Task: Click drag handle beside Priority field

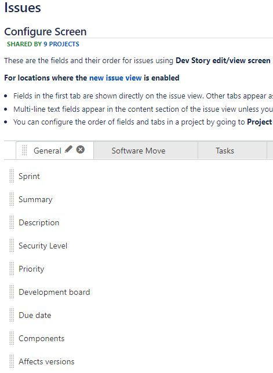Action: click(x=12, y=269)
